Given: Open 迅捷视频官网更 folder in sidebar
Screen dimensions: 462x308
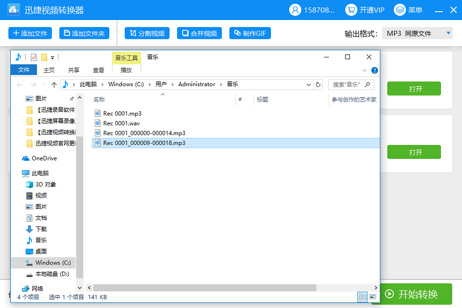Looking at the screenshot, I should point(51,143).
